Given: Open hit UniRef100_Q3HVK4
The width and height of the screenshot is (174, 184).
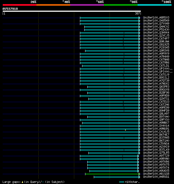Looking at the screenshot, I should 156,32.
